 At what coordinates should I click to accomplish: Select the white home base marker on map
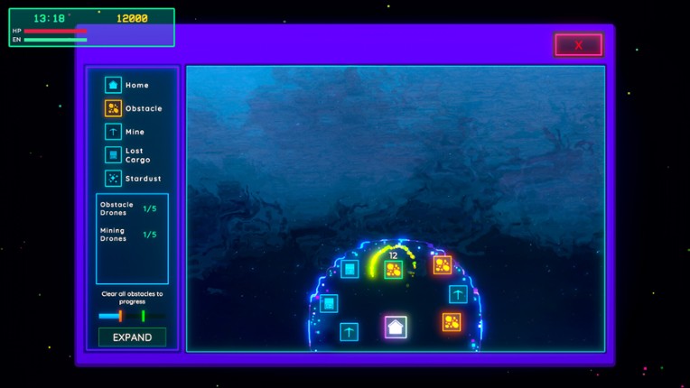[x=396, y=327]
